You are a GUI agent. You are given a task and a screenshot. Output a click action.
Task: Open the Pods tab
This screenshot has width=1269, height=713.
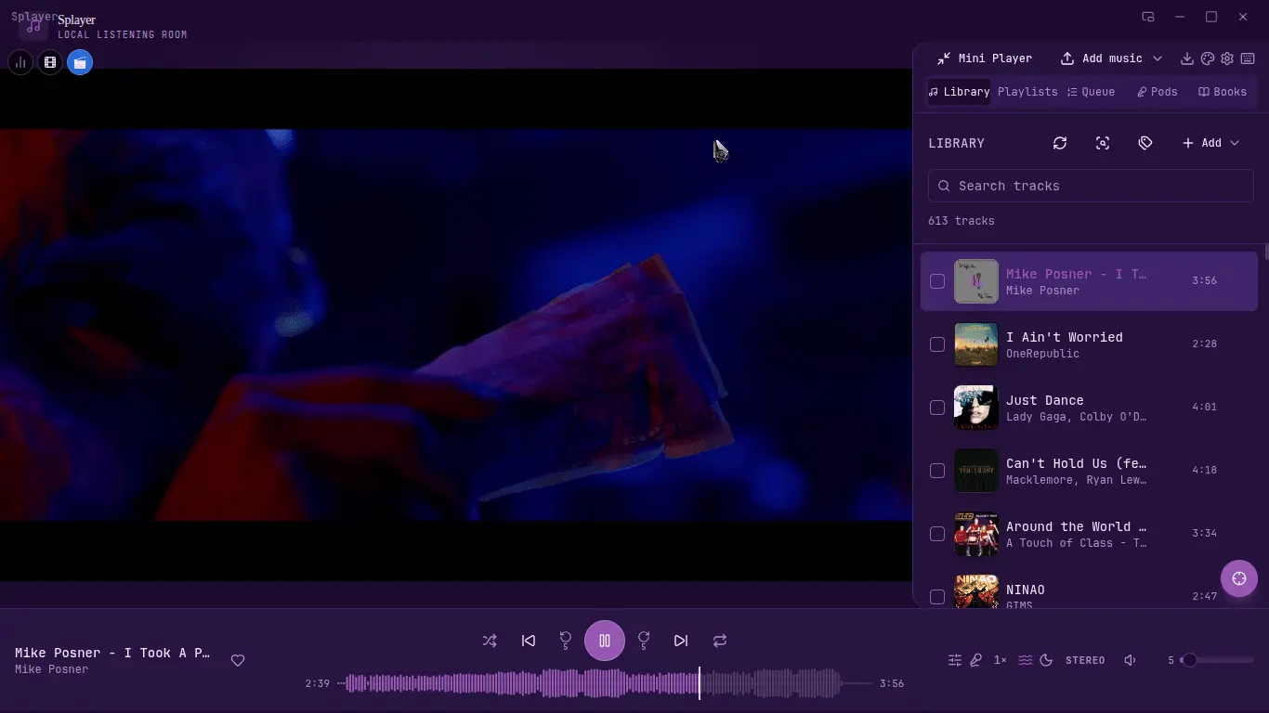(1157, 92)
